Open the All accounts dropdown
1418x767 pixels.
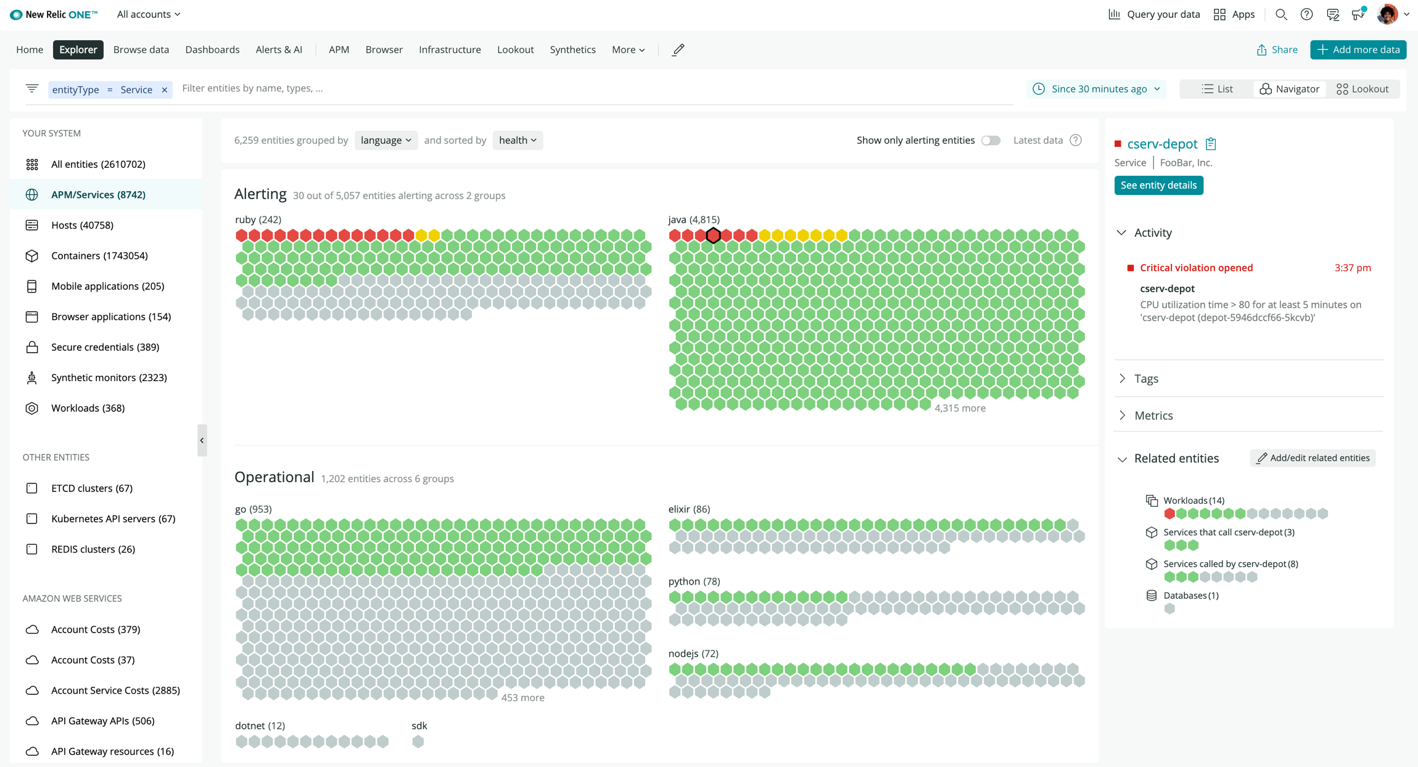[x=149, y=14]
